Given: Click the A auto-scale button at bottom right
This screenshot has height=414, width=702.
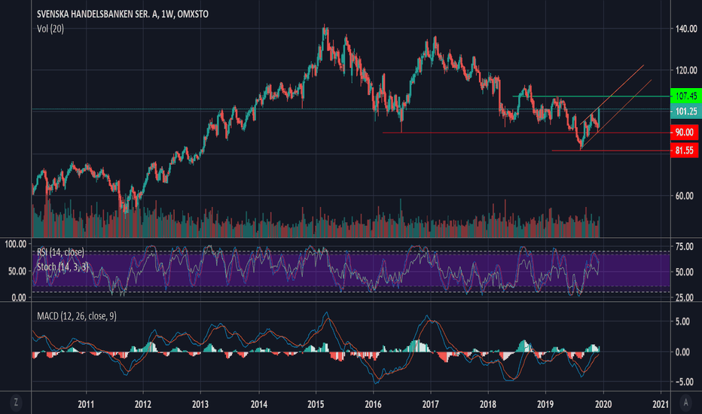Looking at the screenshot, I should tap(685, 403).
